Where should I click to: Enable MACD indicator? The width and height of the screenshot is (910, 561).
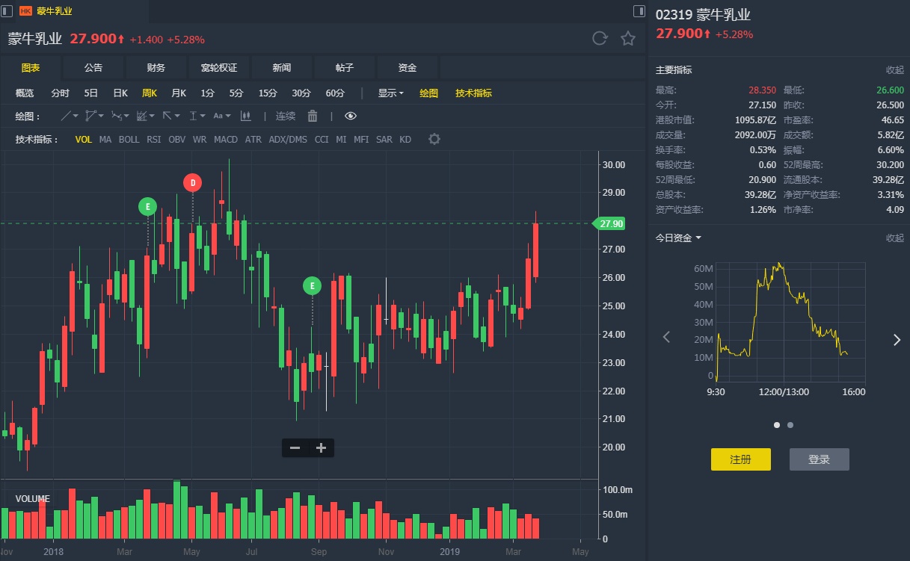click(x=226, y=140)
